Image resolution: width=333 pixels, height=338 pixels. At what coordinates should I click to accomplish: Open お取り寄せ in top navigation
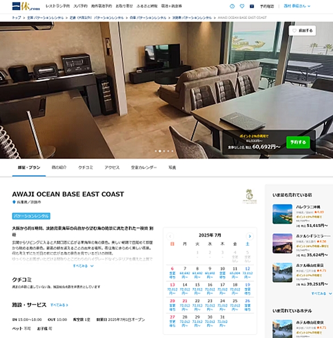124,6
